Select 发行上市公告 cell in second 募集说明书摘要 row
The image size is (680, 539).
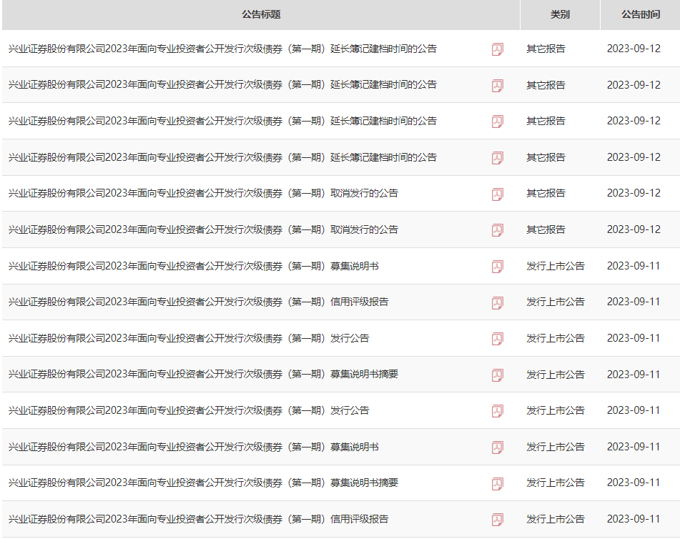click(x=556, y=483)
